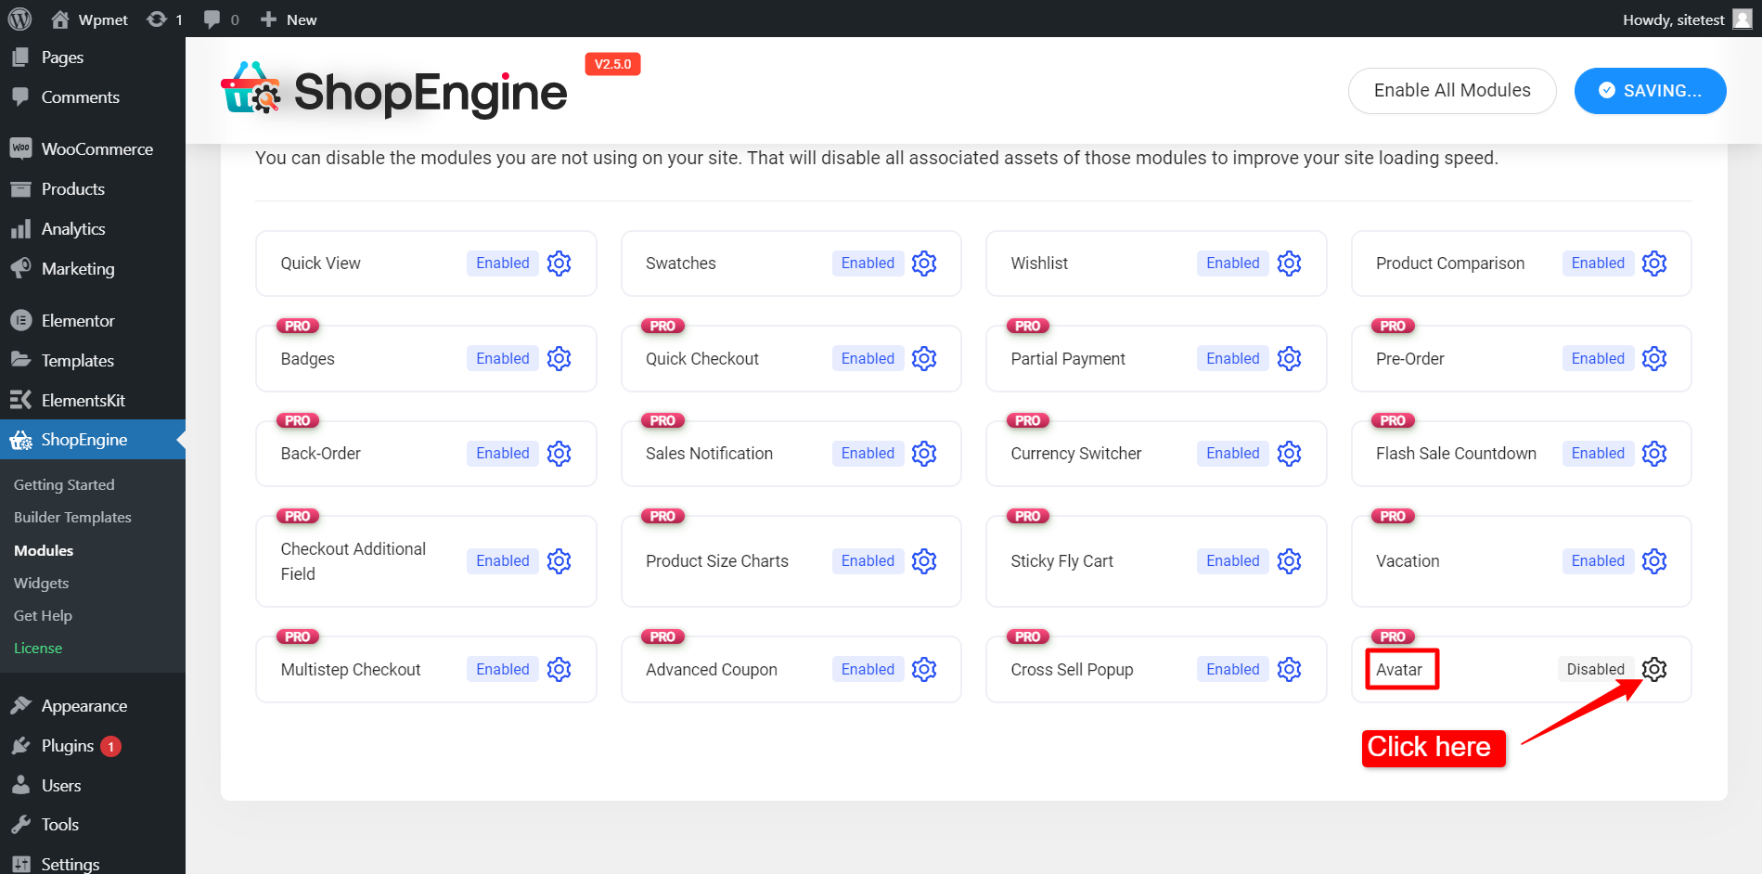Open Quick View module settings
This screenshot has width=1762, height=874.
click(559, 263)
